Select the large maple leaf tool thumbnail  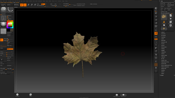tap(164, 17)
